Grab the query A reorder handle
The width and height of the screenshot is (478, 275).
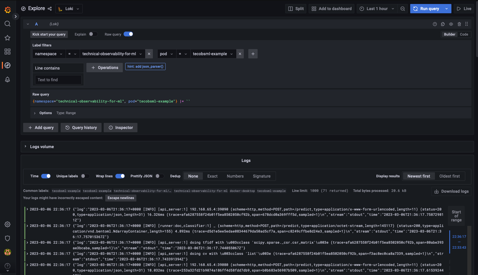click(467, 24)
